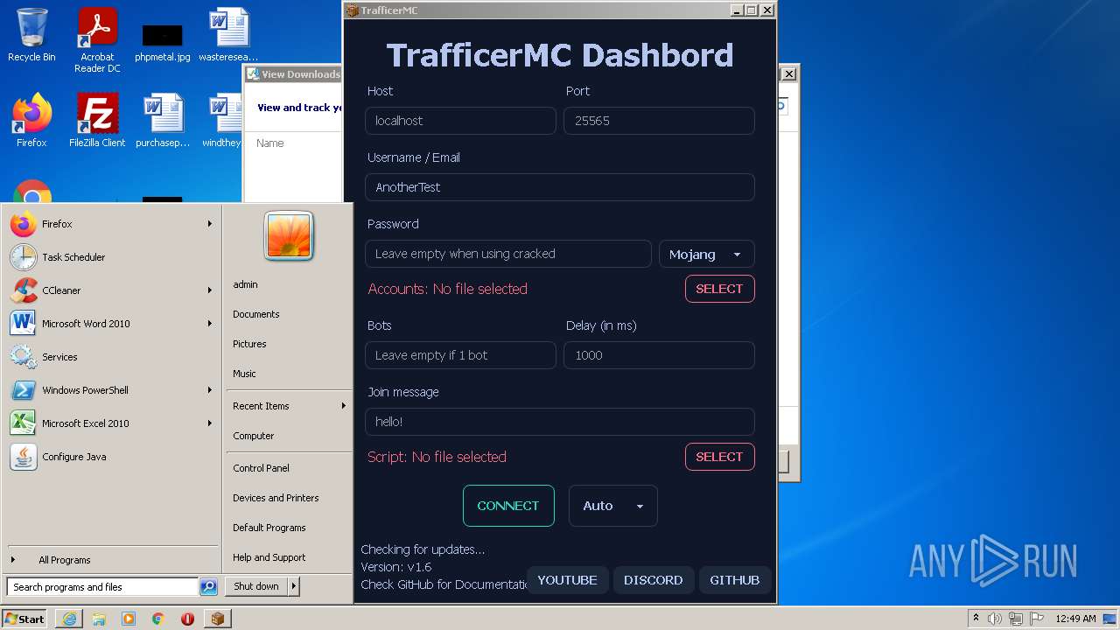Open Mojang auth type dropdown
Image resolution: width=1120 pixels, height=630 pixels.
706,254
